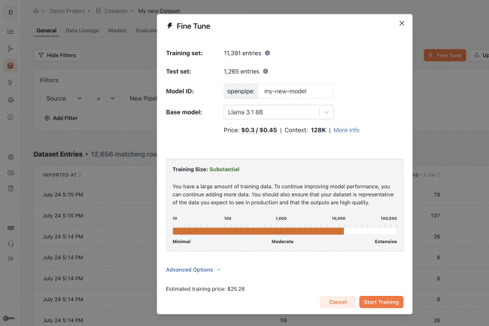Screen dimensions: 489x326
Task: Open the chart icon in sidebar
Action: point(11,31)
